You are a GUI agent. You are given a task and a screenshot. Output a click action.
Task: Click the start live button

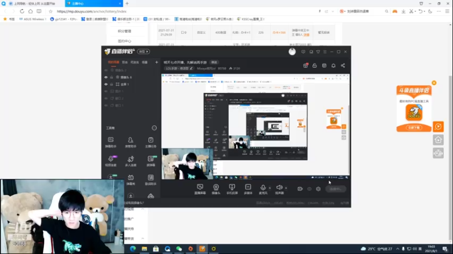[x=335, y=189]
